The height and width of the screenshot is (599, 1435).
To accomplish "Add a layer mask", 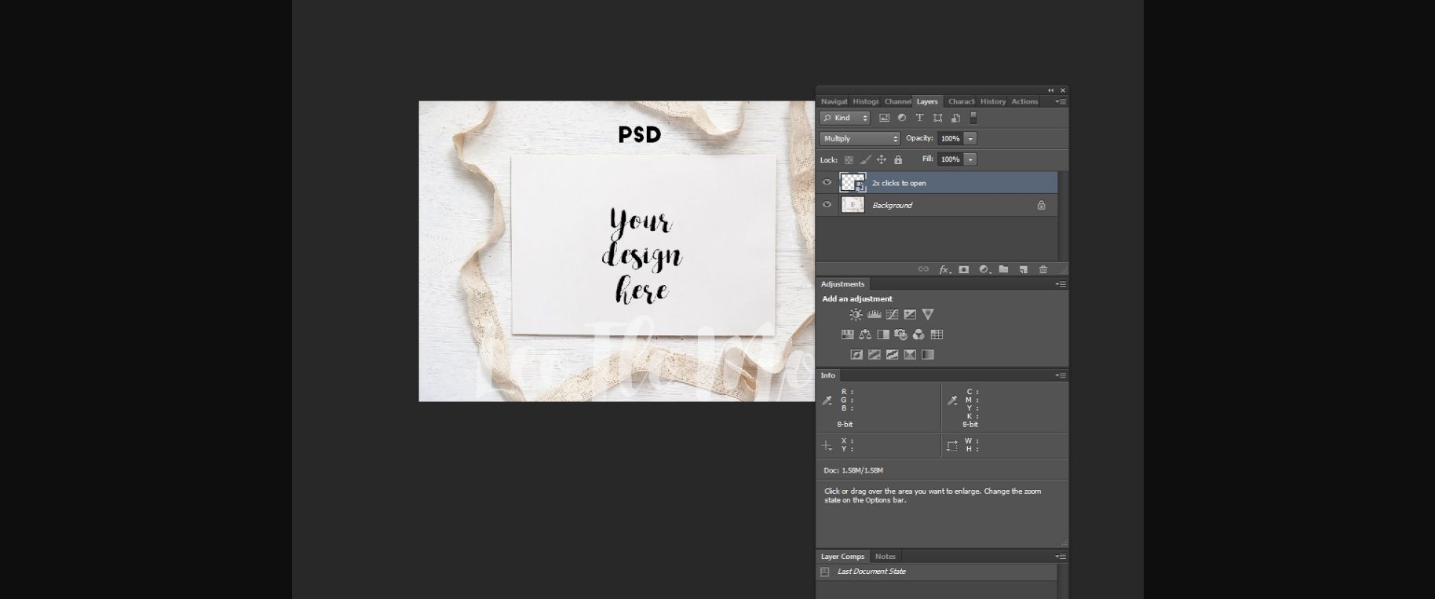I will [964, 269].
